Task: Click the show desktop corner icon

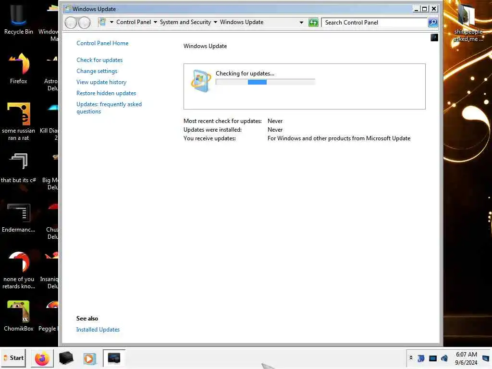Action: (x=486, y=358)
